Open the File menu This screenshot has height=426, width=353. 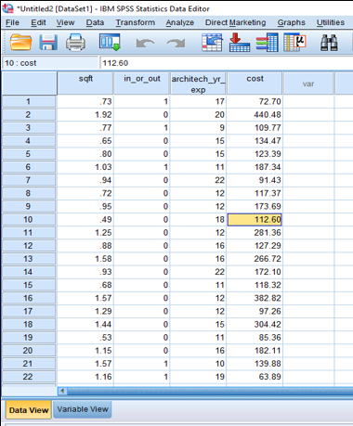(12, 22)
